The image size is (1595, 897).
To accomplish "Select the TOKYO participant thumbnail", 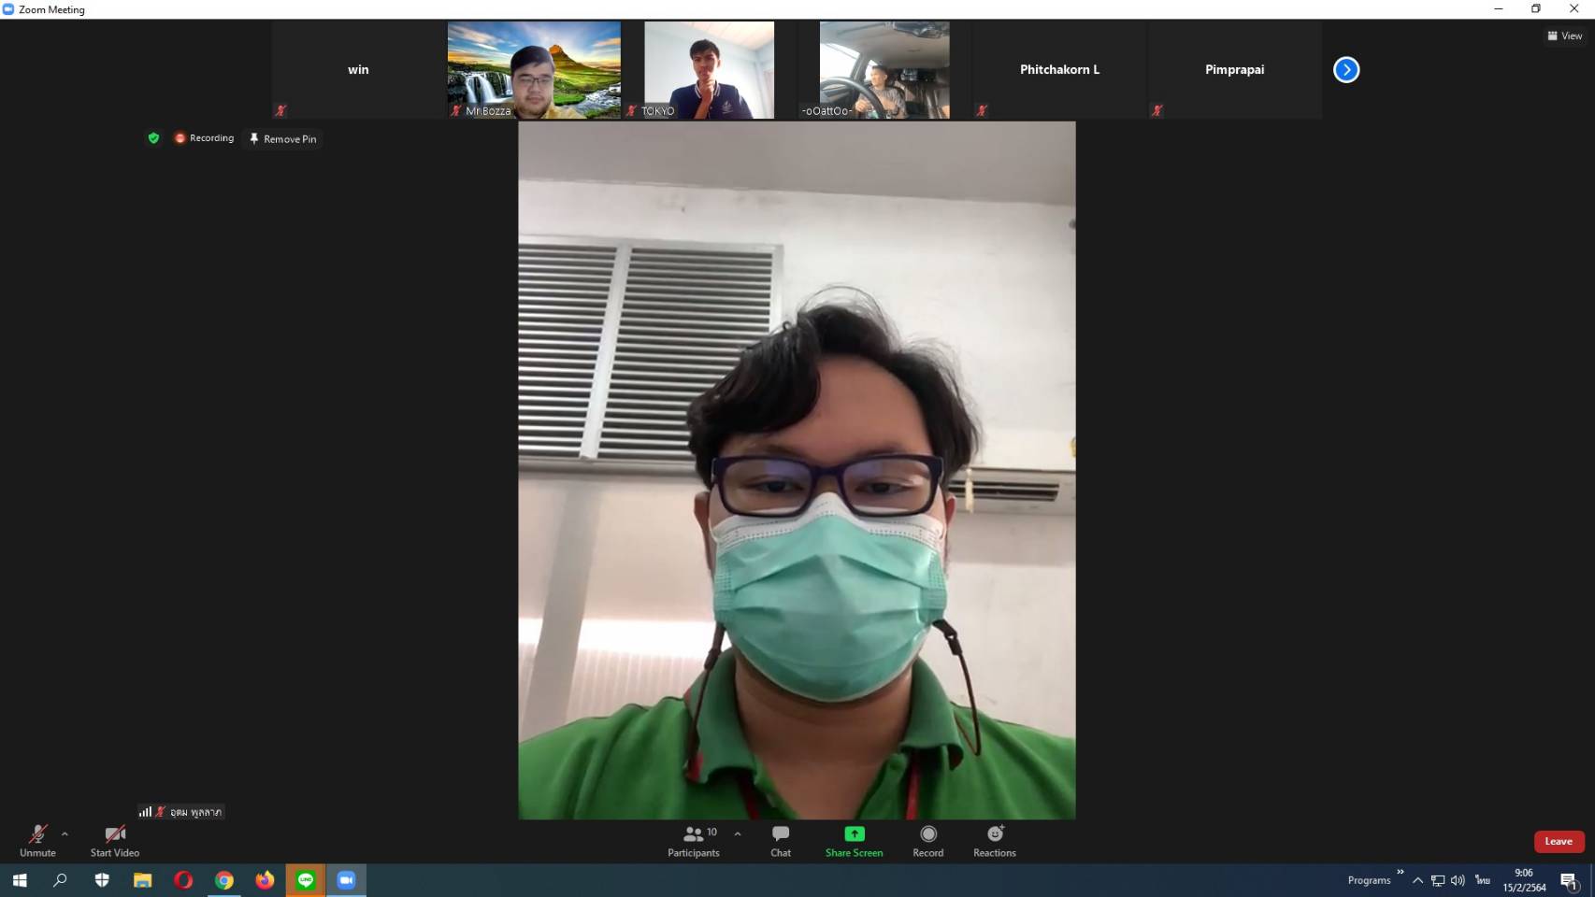I will 709,70.
